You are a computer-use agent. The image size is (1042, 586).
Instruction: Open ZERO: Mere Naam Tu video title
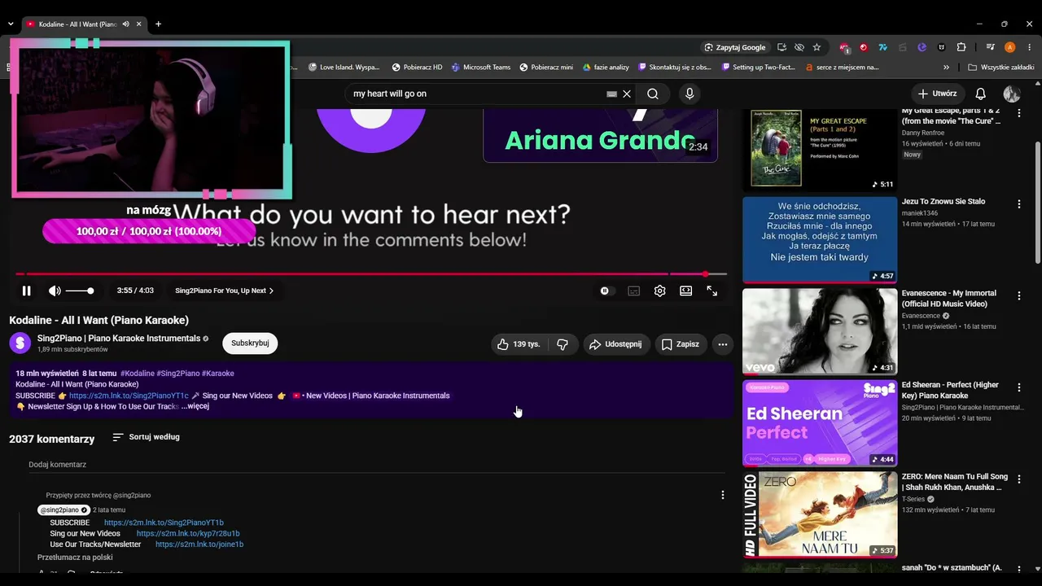[x=954, y=482]
